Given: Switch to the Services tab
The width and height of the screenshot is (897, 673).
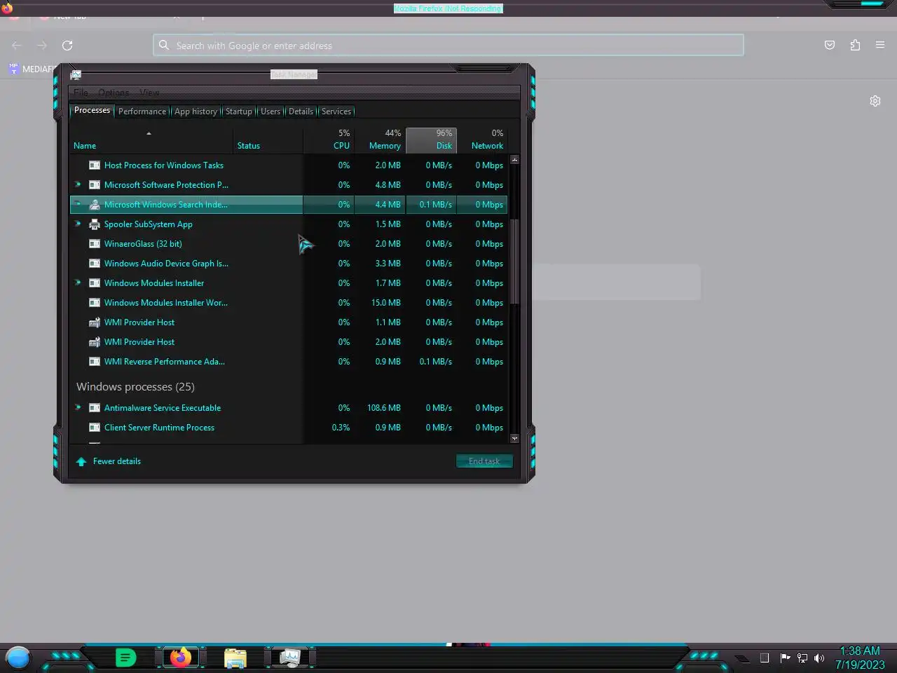Looking at the screenshot, I should pos(336,111).
